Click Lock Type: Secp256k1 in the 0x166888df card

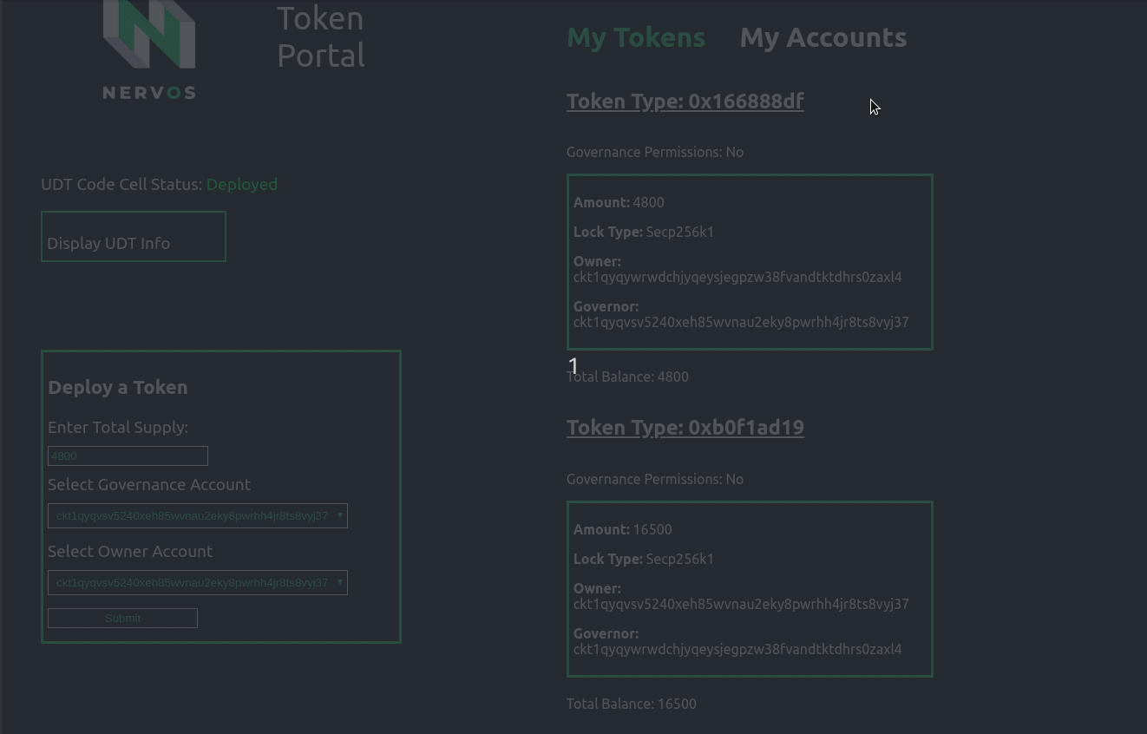click(644, 232)
